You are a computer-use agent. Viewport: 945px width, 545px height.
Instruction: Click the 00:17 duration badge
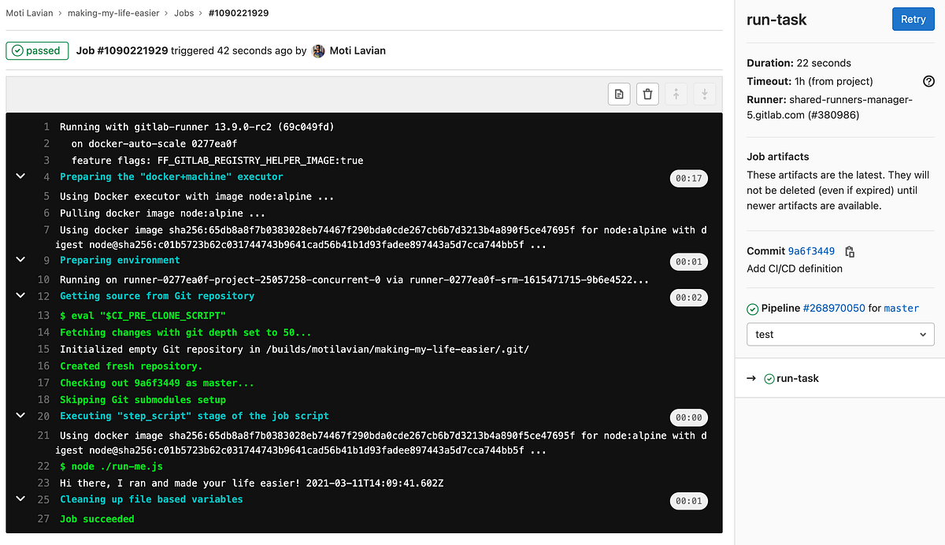[x=688, y=178]
